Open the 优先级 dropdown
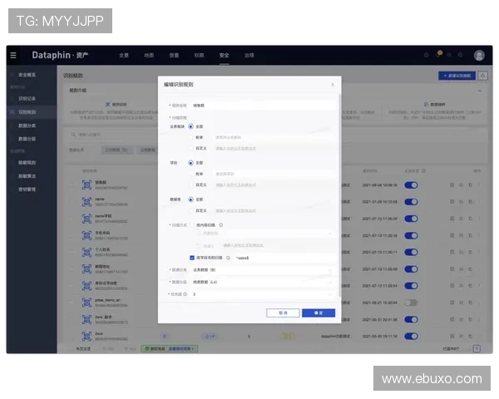499x399 pixels. coord(262,294)
